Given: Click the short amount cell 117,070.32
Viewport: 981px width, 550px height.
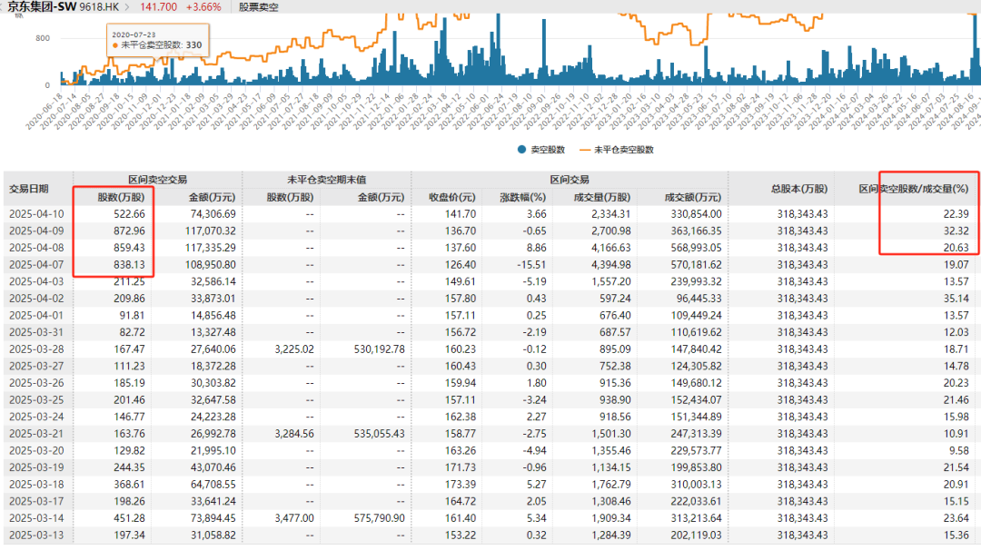Looking at the screenshot, I should coord(211,231).
